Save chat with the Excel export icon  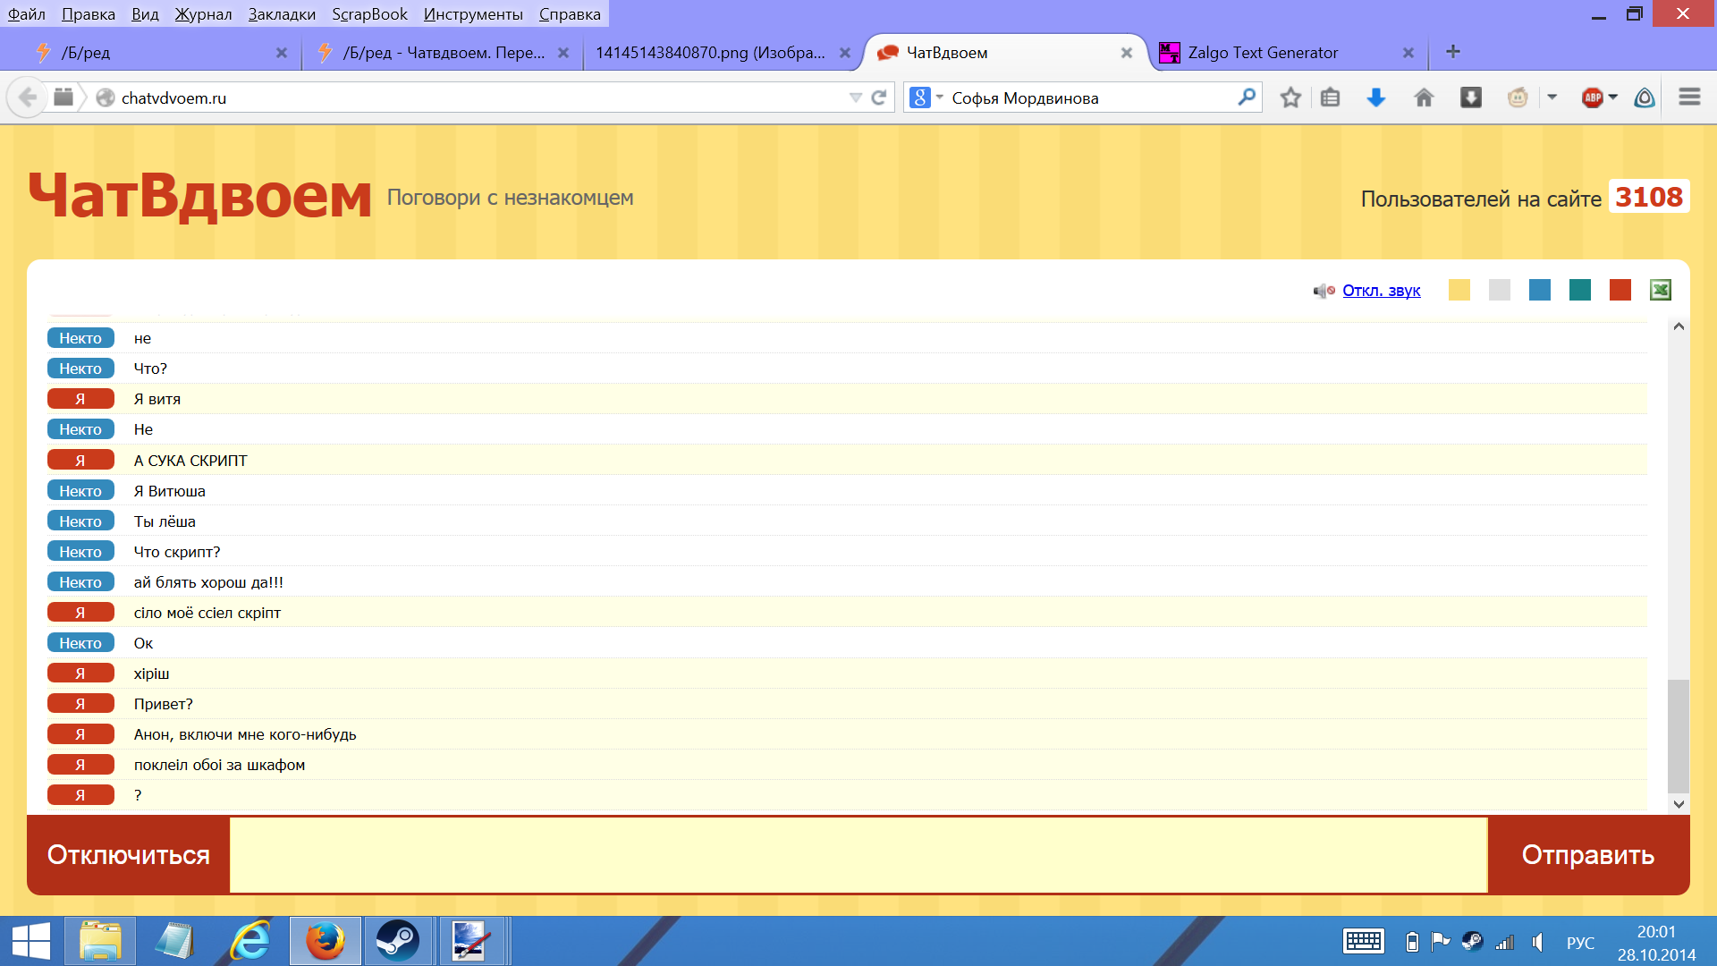1661,290
